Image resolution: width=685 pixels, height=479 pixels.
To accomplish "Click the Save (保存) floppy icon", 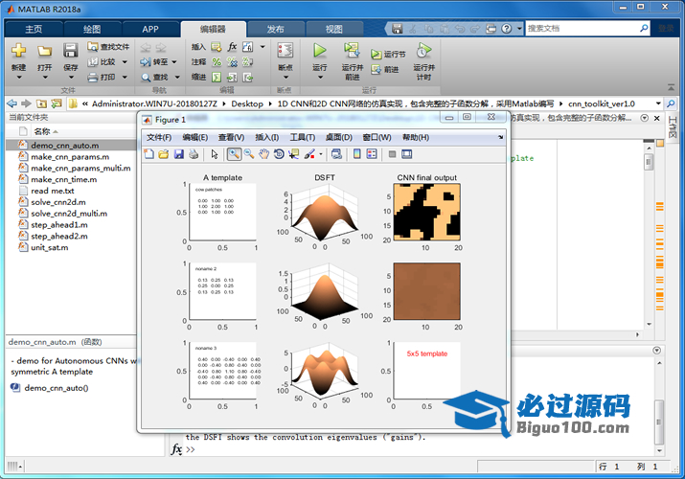I will [70, 50].
